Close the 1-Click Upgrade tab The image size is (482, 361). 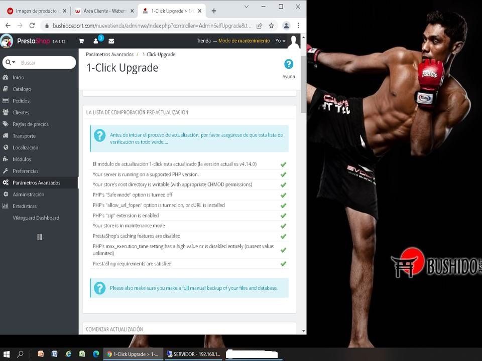[199, 11]
